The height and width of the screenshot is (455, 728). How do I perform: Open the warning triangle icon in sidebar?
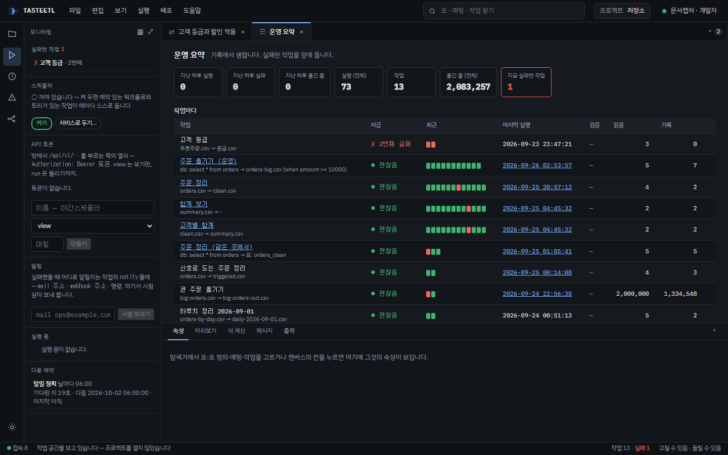[x=12, y=98]
